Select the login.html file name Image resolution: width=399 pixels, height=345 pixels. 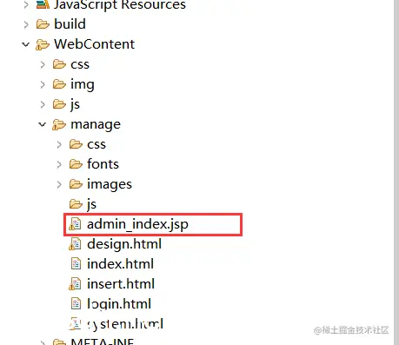click(x=119, y=304)
